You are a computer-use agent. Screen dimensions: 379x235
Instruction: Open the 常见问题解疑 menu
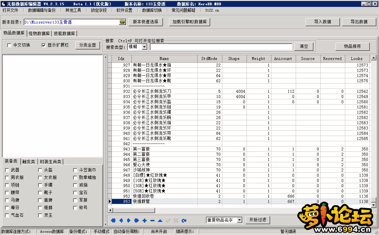point(184,10)
